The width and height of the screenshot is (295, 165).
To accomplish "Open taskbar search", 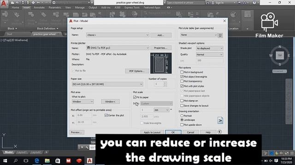I will (16, 160).
